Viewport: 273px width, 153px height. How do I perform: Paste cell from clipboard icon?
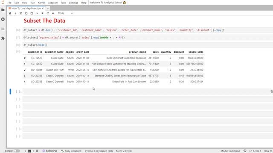(32, 13)
